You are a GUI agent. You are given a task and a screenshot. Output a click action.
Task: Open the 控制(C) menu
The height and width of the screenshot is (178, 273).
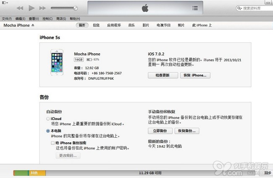(x=47, y=18)
